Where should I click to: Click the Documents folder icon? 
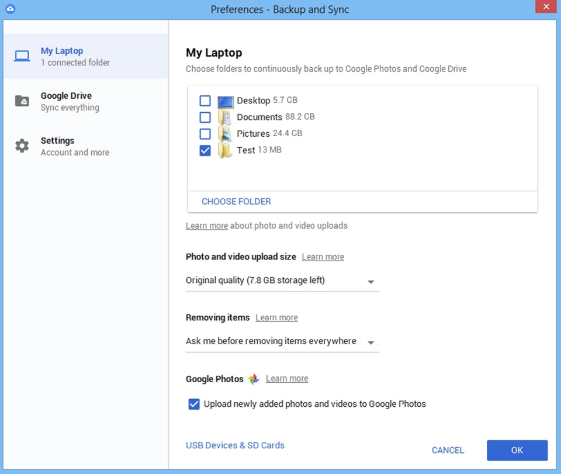(225, 116)
